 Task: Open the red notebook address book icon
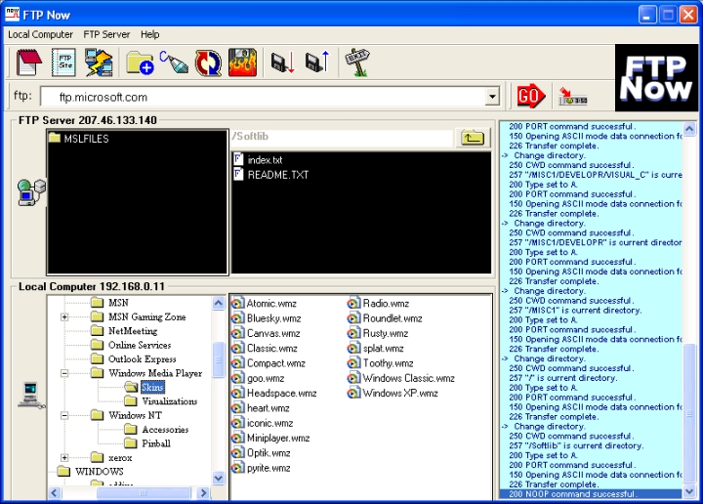(x=28, y=63)
